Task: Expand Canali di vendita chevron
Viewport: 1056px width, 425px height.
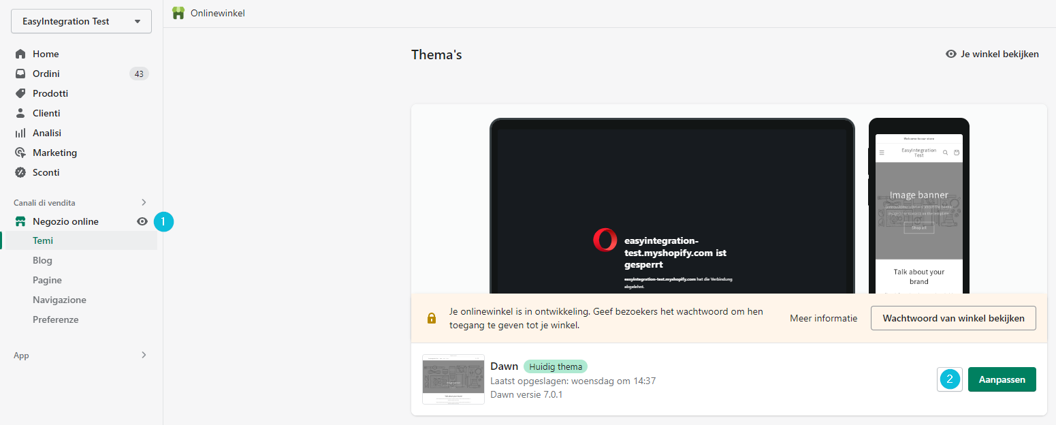Action: tap(144, 202)
